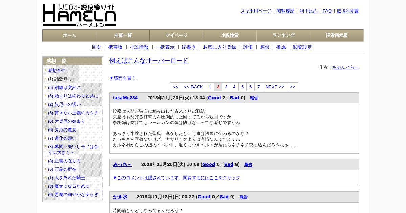Open user かき氷's profile
This screenshot has width=406, height=213.
pyautogui.click(x=120, y=197)
